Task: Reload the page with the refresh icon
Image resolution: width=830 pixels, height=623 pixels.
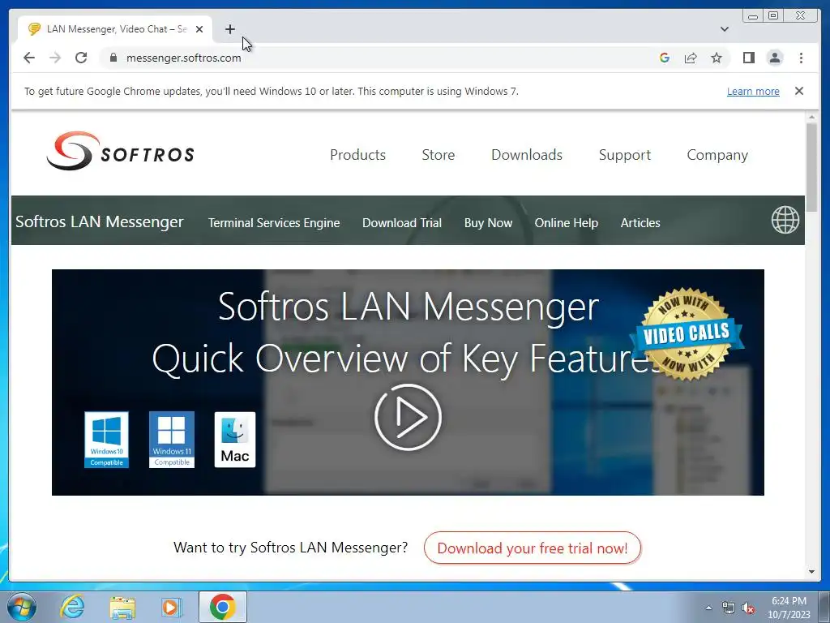Action: point(81,58)
